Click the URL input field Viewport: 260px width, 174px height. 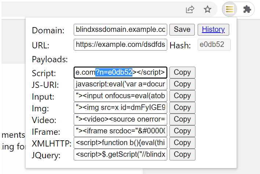point(120,45)
